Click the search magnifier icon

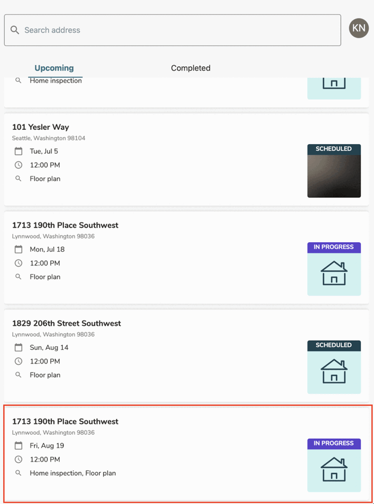(15, 30)
